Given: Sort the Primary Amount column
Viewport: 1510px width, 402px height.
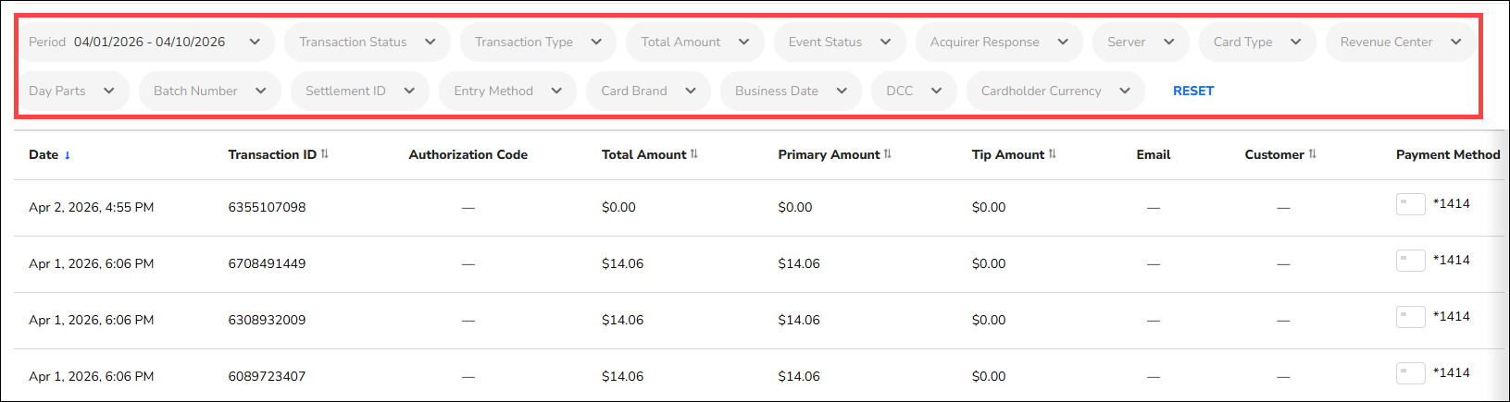Looking at the screenshot, I should 888,154.
